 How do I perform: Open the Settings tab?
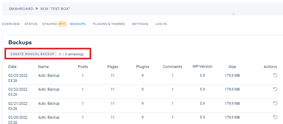click(140, 24)
